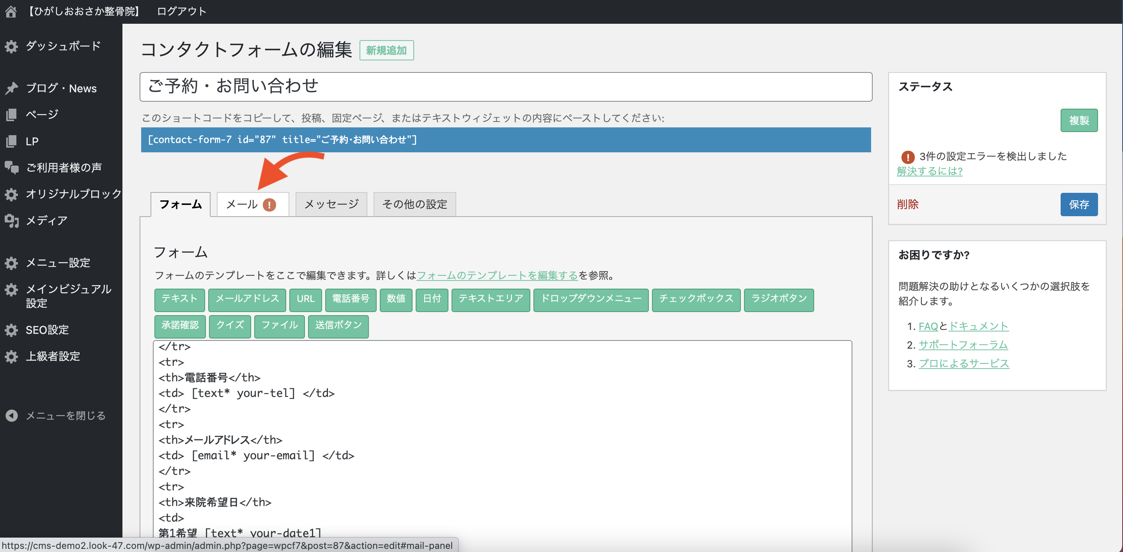Open Dashboard via its gear icon

(11, 46)
